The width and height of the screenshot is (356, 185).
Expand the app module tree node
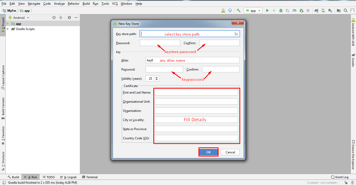[8, 24]
